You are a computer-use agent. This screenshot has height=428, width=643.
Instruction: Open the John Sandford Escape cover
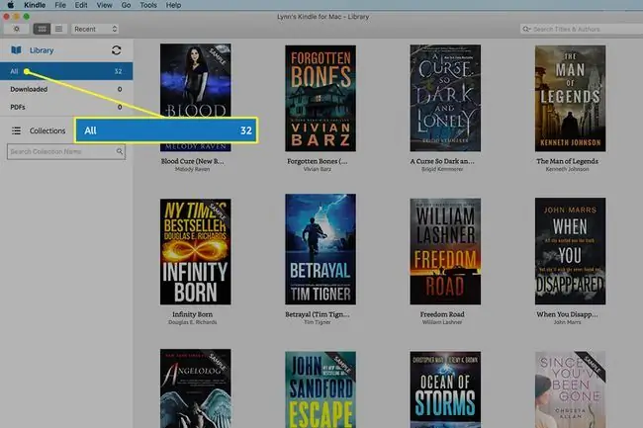pyautogui.click(x=321, y=389)
